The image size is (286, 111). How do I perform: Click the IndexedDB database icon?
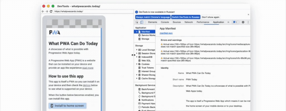coord(140,57)
